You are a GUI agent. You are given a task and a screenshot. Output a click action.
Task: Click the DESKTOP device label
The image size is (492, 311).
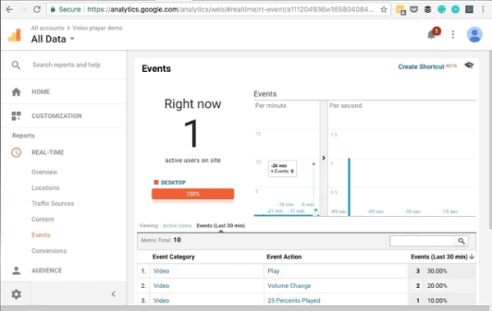coord(173,183)
